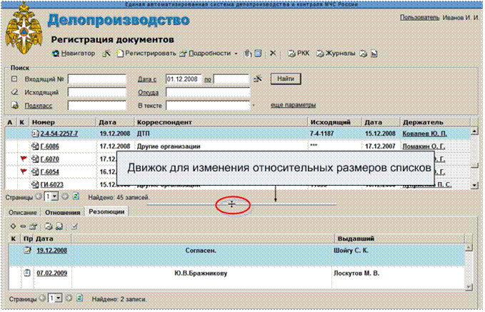Click the preview icon in resolutions toolbar
This screenshot has width=485, height=312.
59,226
